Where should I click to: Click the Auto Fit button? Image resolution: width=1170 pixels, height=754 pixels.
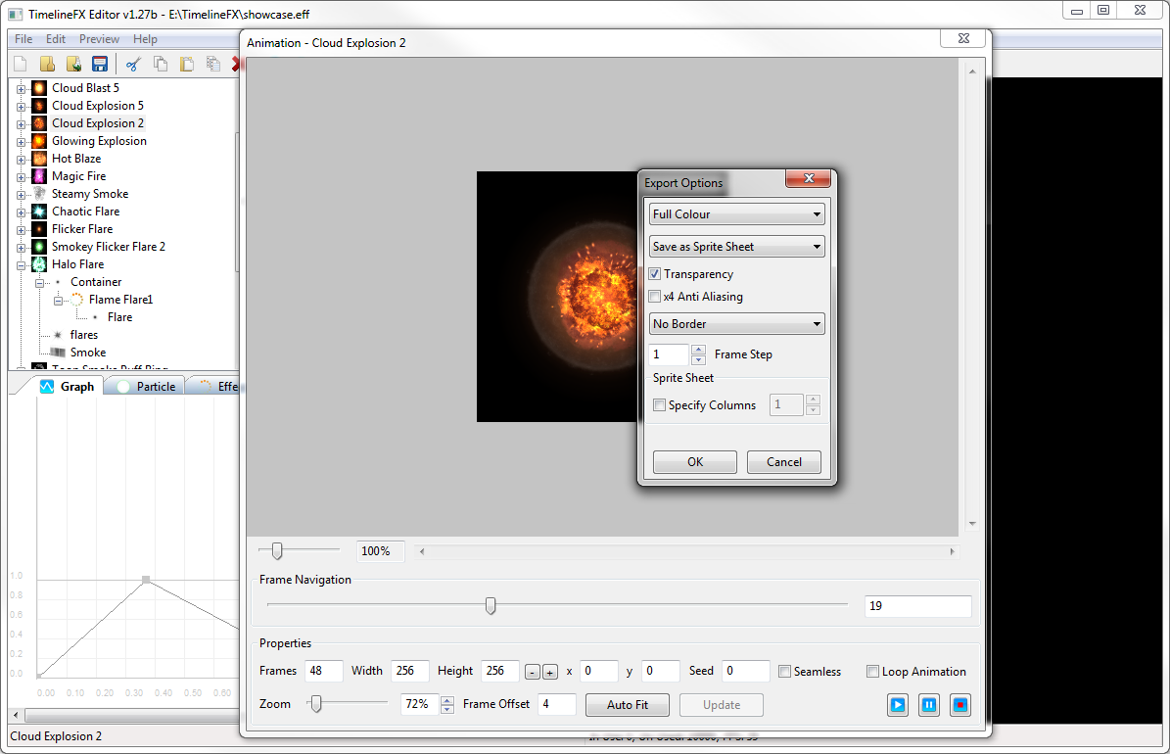(627, 704)
